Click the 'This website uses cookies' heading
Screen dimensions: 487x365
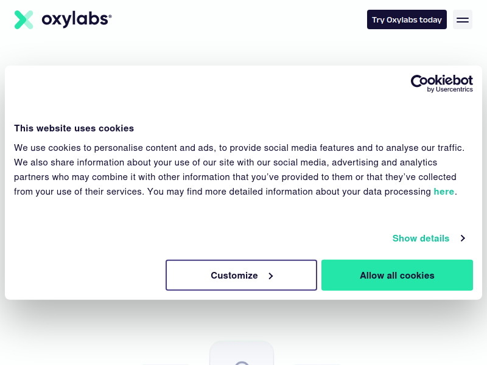point(74,128)
